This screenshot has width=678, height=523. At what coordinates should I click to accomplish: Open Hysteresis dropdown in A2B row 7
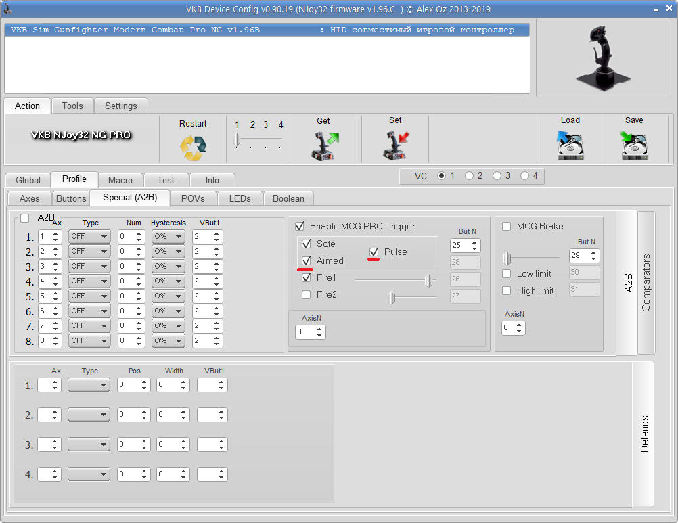(x=168, y=326)
